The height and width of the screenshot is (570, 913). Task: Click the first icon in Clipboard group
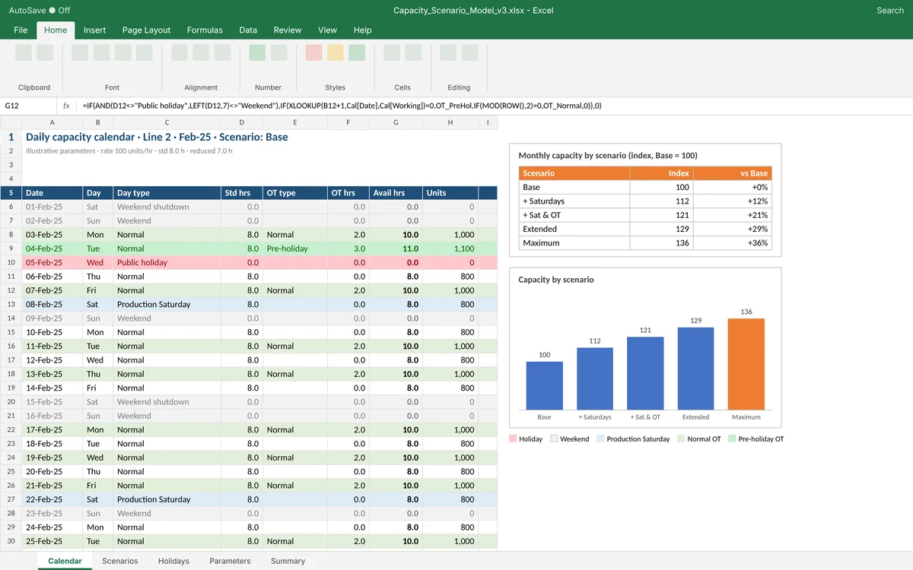pos(24,52)
